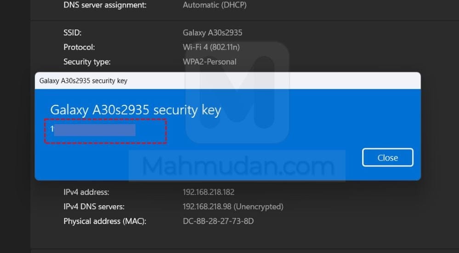The height and width of the screenshot is (253, 459).
Task: Click the Automatic (DHCP) value
Action: 215,6
